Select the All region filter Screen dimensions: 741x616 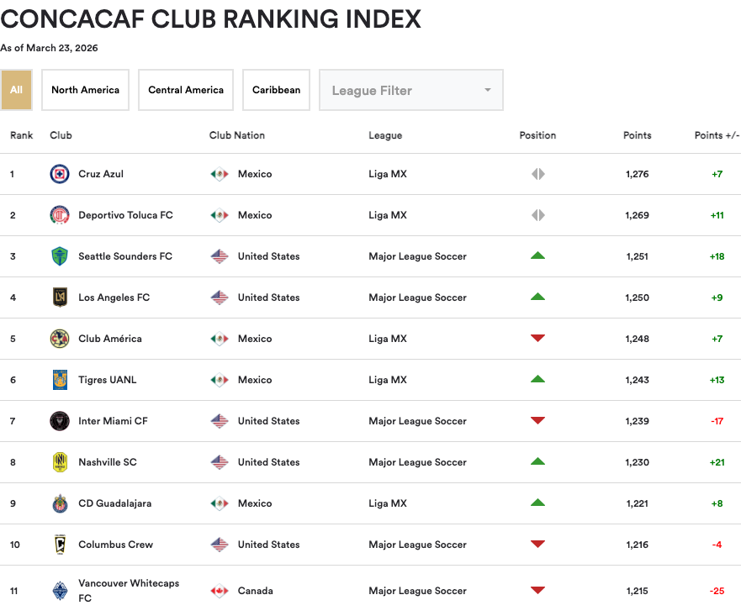pos(17,90)
